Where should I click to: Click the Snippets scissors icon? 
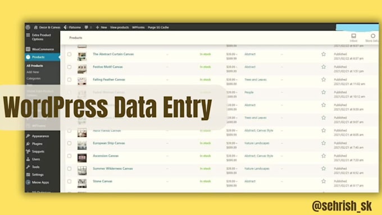28,152
